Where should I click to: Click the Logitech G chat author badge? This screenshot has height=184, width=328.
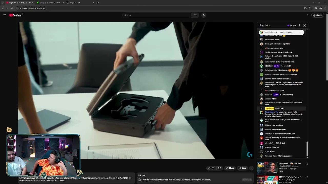(x=269, y=108)
